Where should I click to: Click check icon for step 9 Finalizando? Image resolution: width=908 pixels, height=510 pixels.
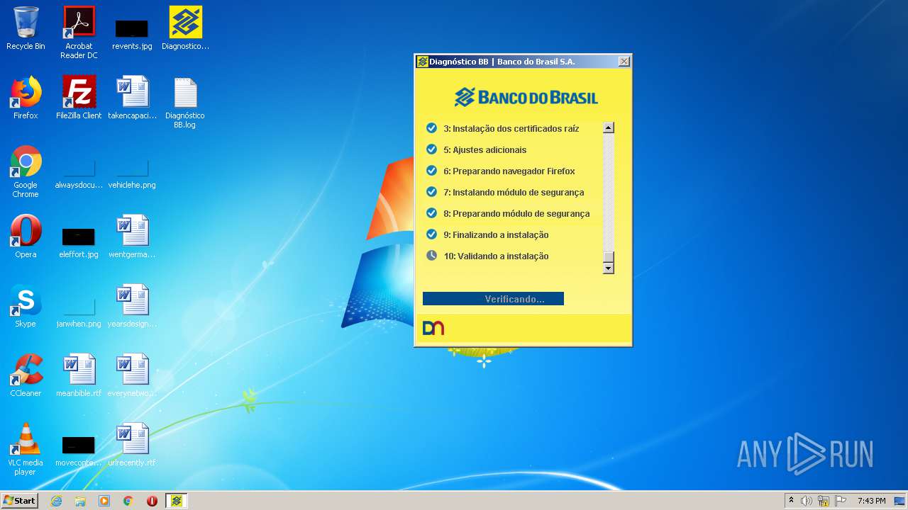[x=431, y=234]
